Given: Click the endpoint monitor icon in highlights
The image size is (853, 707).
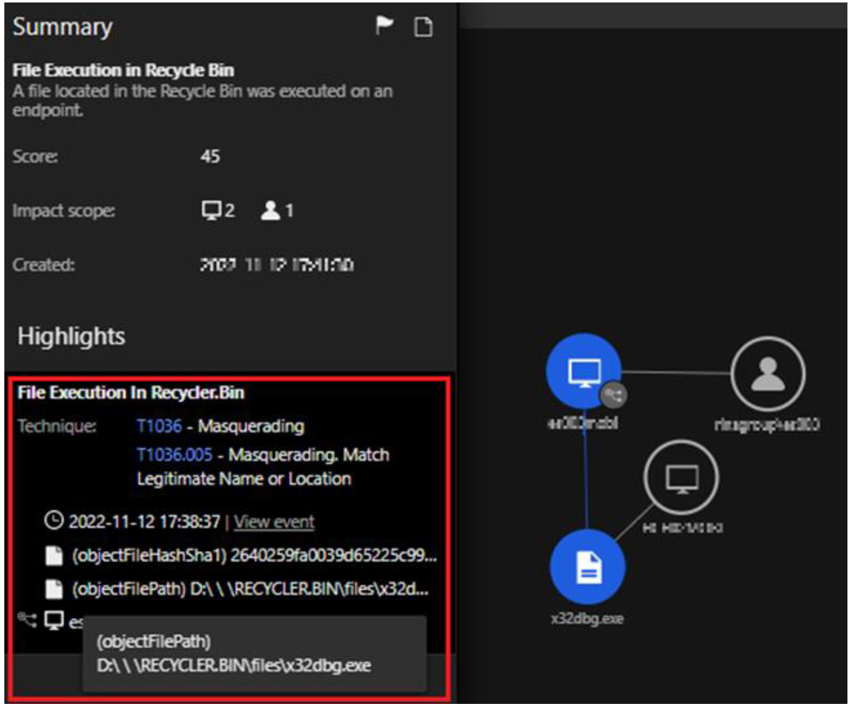Looking at the screenshot, I should point(54,620).
